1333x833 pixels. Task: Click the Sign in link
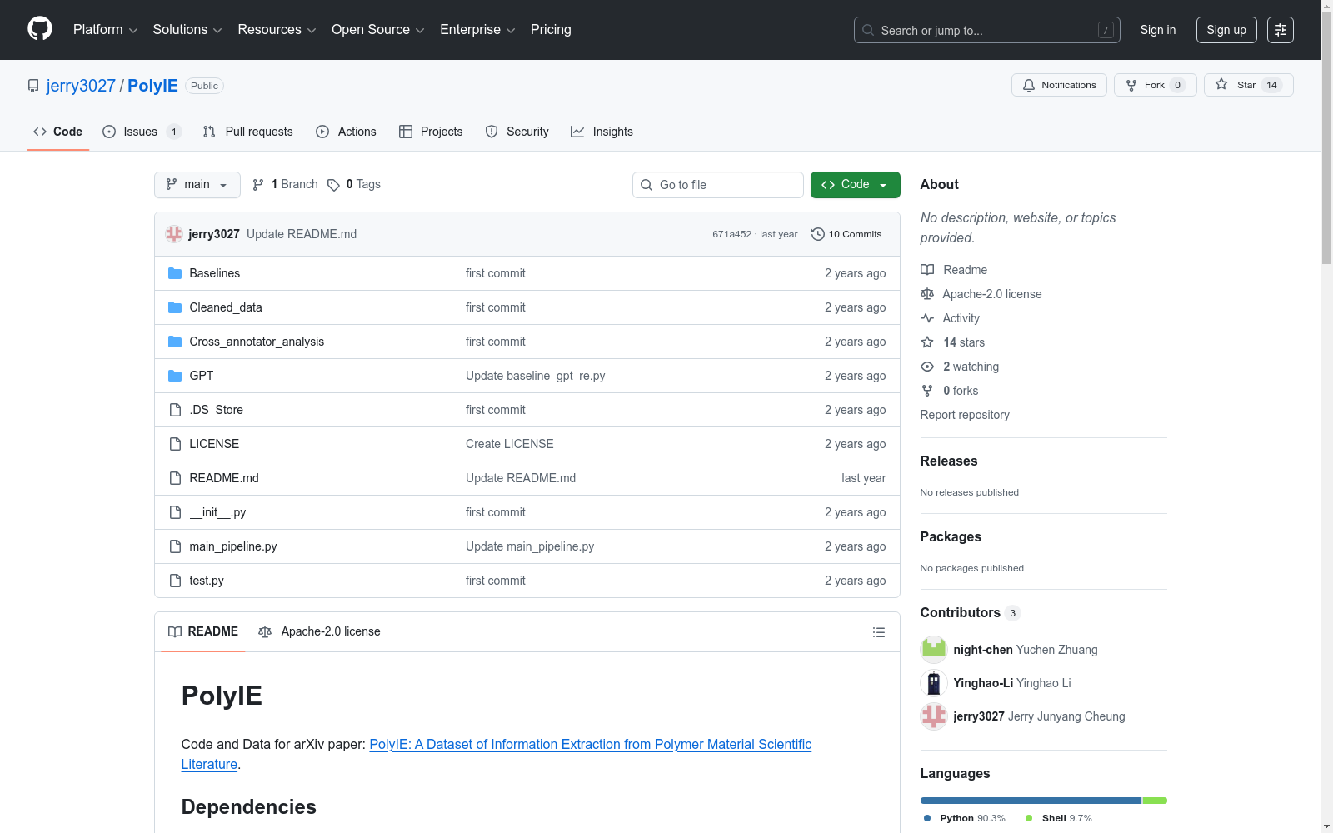1158,30
